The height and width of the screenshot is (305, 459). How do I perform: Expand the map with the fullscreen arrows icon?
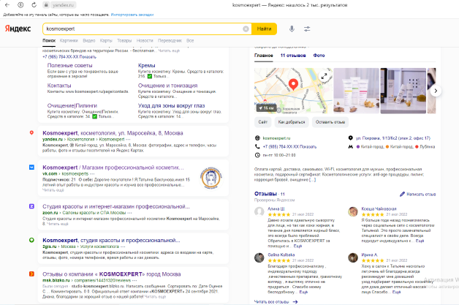click(x=324, y=76)
